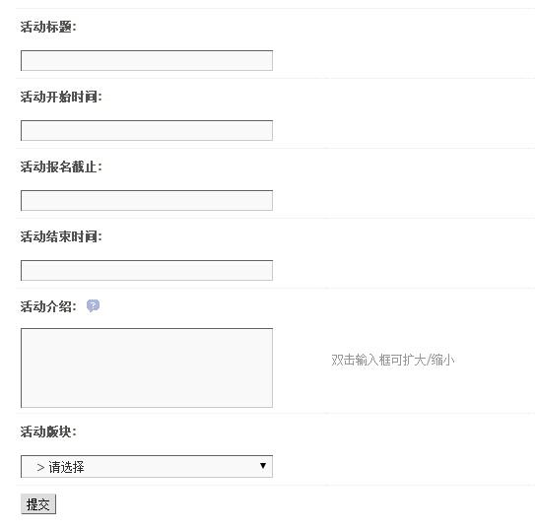Click the hint text 双击输入框可扩大/缩小
The height and width of the screenshot is (531, 535).
pos(393,360)
